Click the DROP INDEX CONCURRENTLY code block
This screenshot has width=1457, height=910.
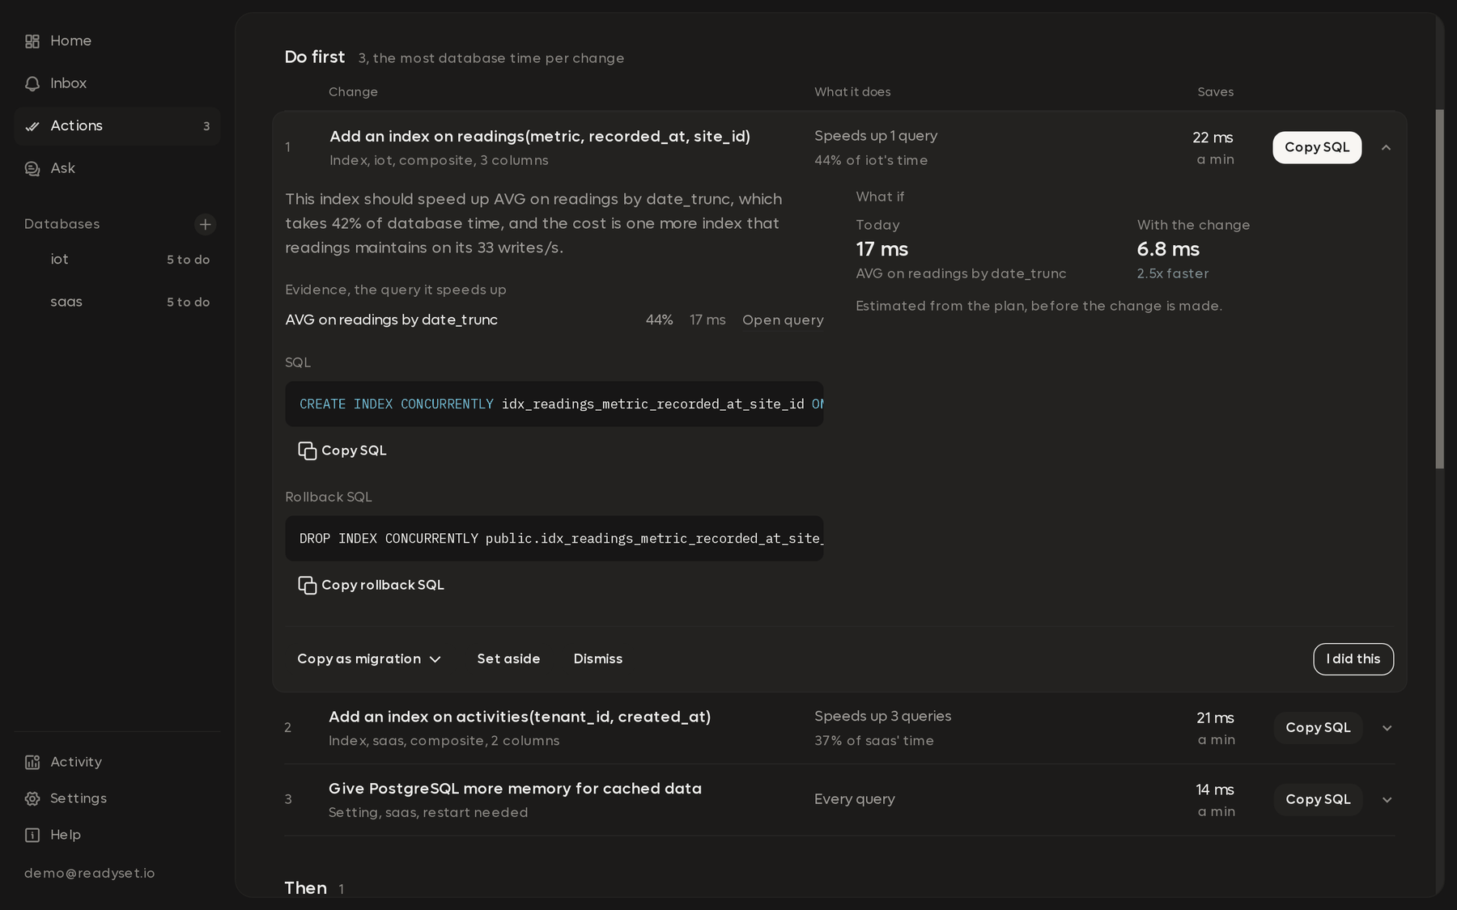[554, 538]
